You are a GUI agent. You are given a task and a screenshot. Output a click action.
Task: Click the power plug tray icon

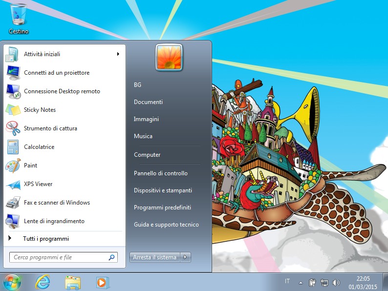tap(312, 282)
